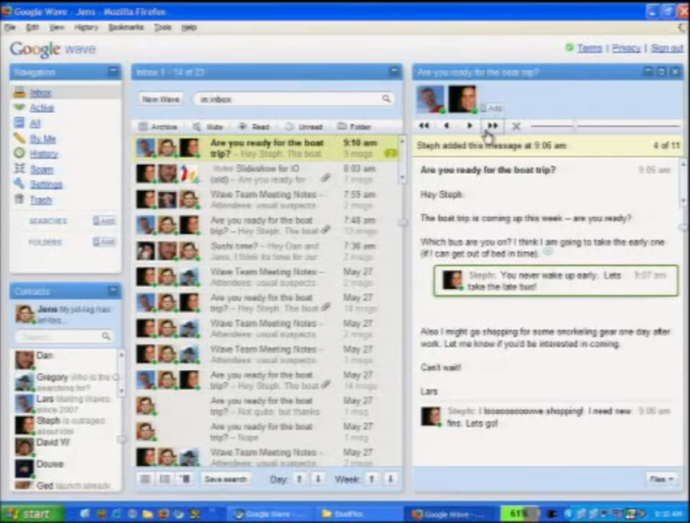Open the Inbox in the navigation panel
Viewport: 690px width, 523px height.
(x=41, y=93)
